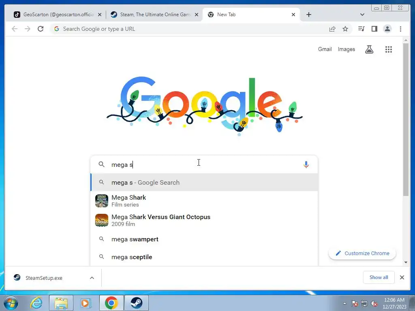Click the network tray icon
415x311 pixels.
click(364, 303)
